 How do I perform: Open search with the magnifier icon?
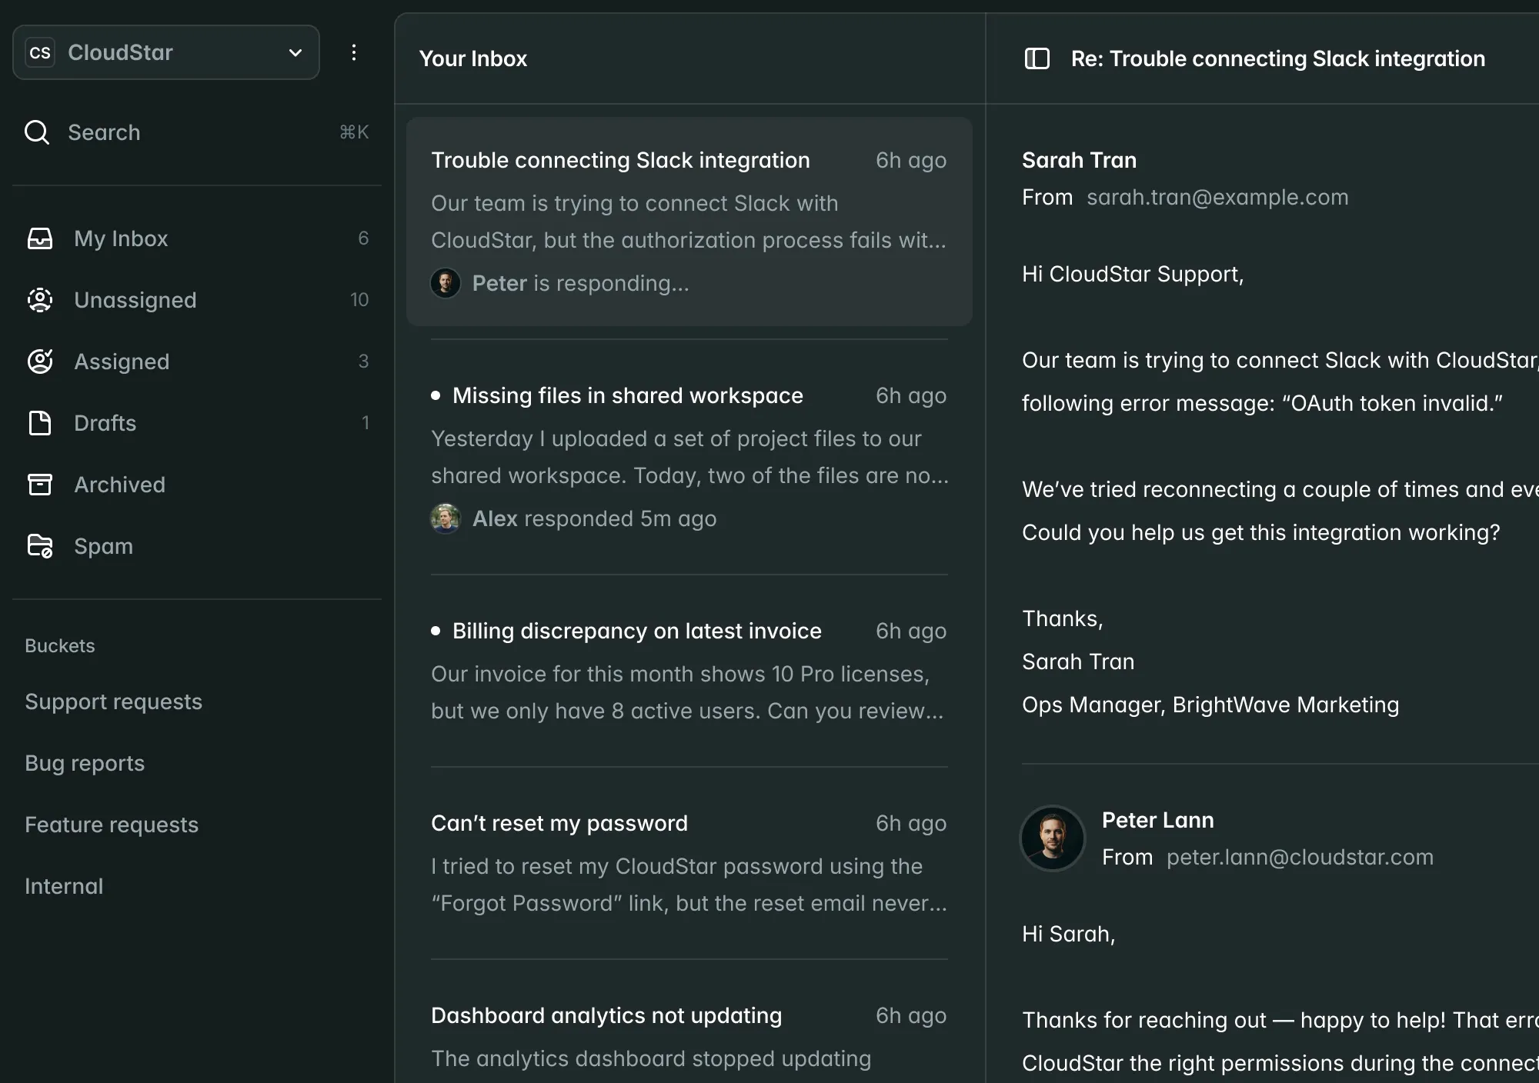37,132
